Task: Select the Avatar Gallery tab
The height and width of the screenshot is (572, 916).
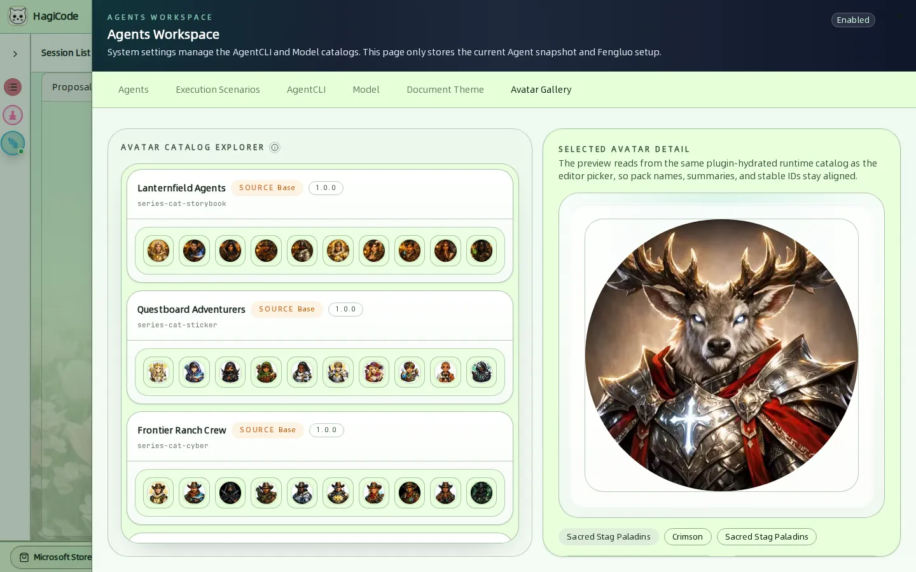Action: click(541, 90)
